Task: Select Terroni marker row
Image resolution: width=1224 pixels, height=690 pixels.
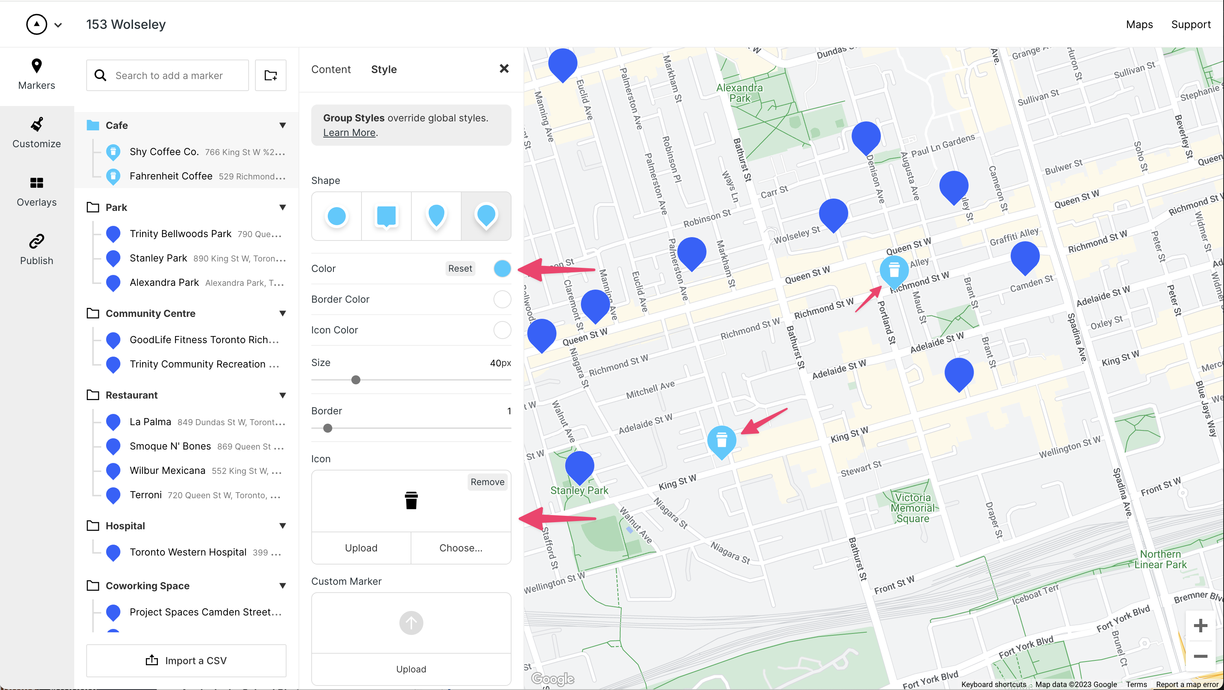Action: point(196,495)
